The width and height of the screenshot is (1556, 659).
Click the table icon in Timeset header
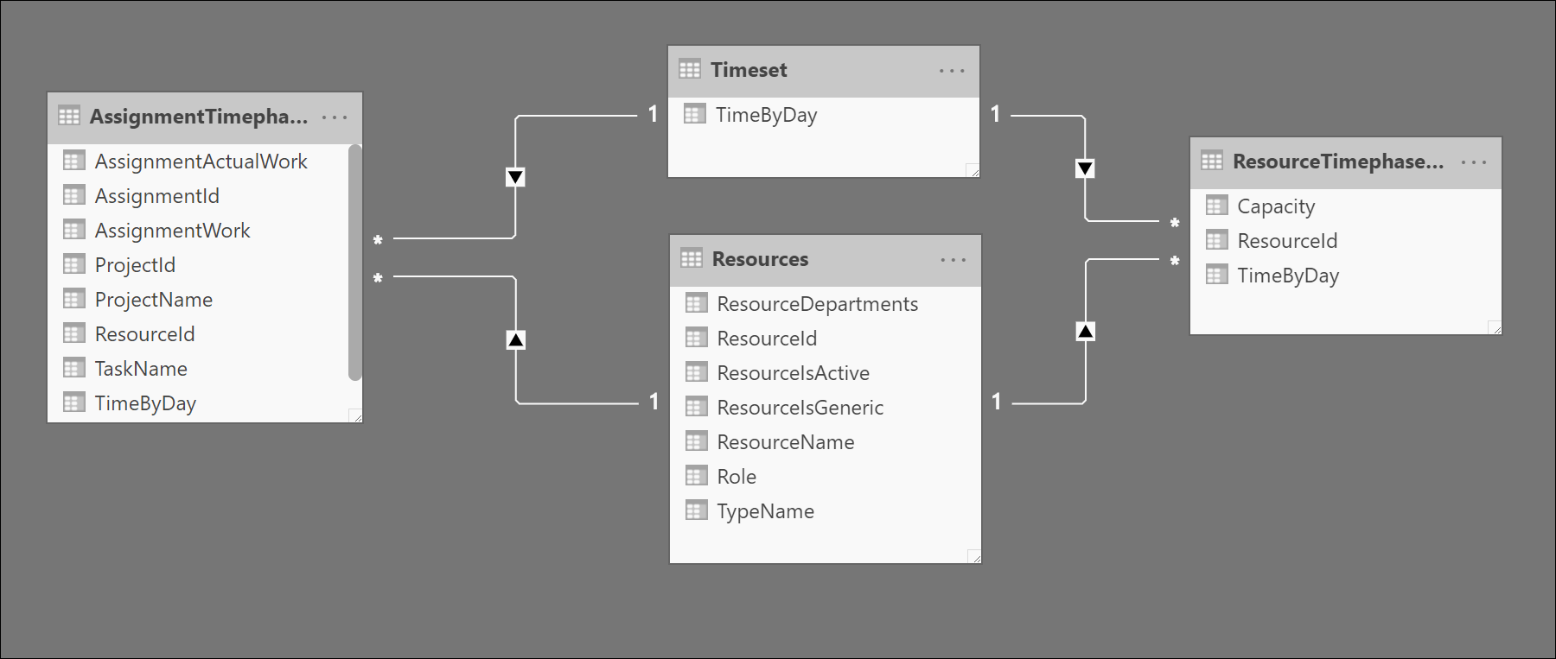pos(690,69)
